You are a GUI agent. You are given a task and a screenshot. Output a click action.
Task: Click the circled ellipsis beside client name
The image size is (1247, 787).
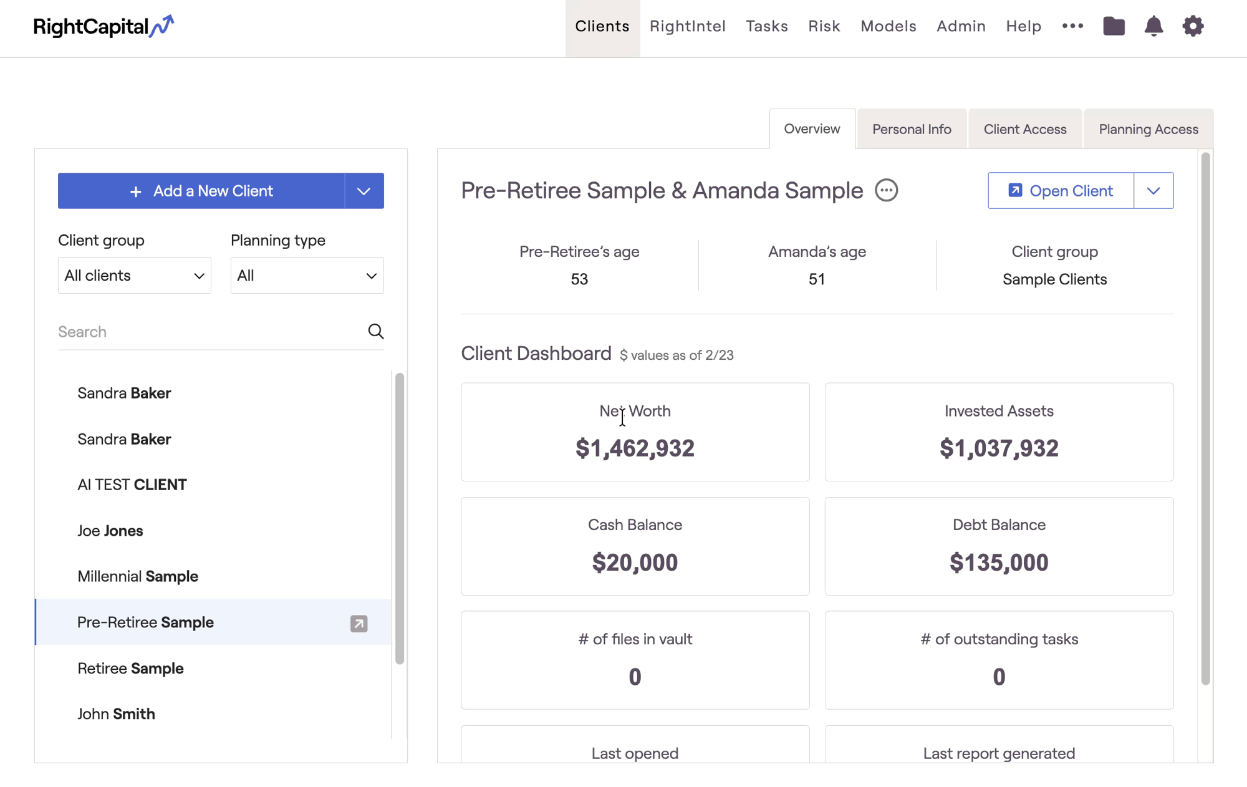click(886, 190)
